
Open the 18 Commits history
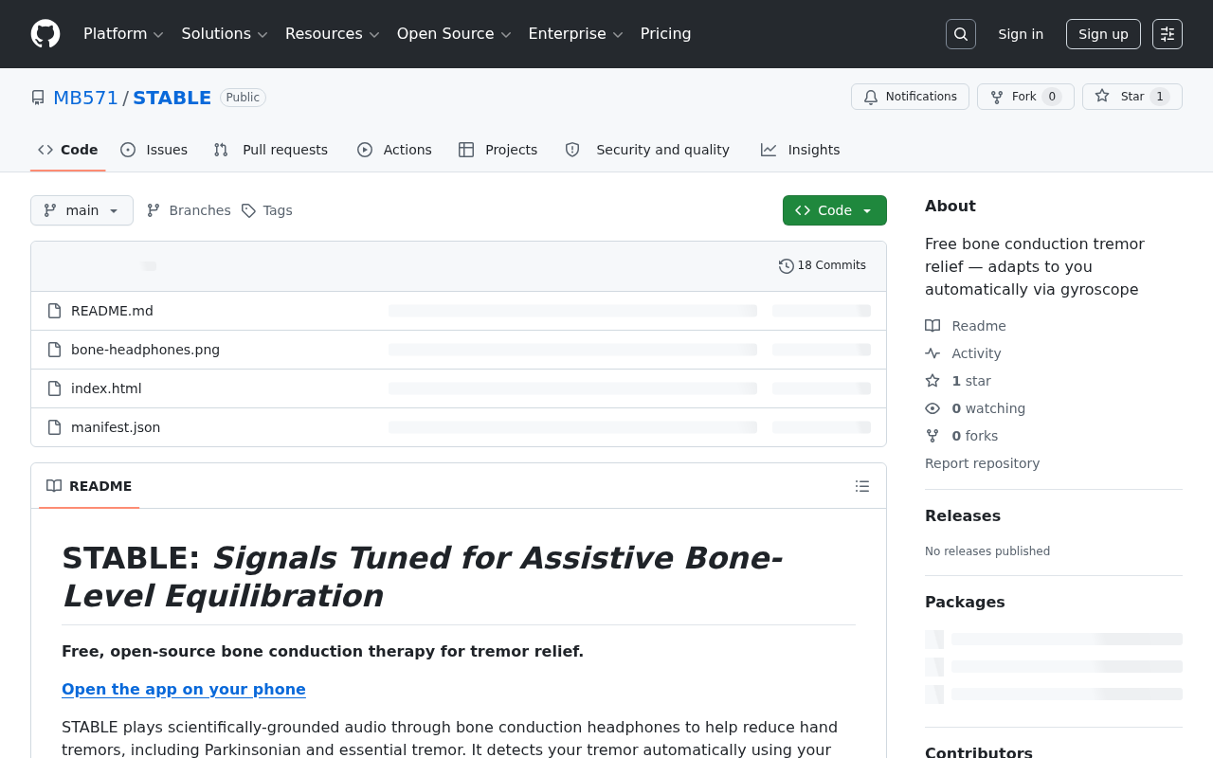(x=823, y=266)
